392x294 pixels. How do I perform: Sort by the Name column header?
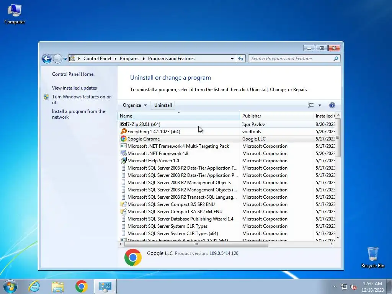tap(178, 116)
